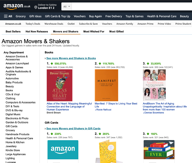The height and width of the screenshot is (163, 192).
Task: Open Toys & Games in navigation bar
Action: (x=135, y=16)
